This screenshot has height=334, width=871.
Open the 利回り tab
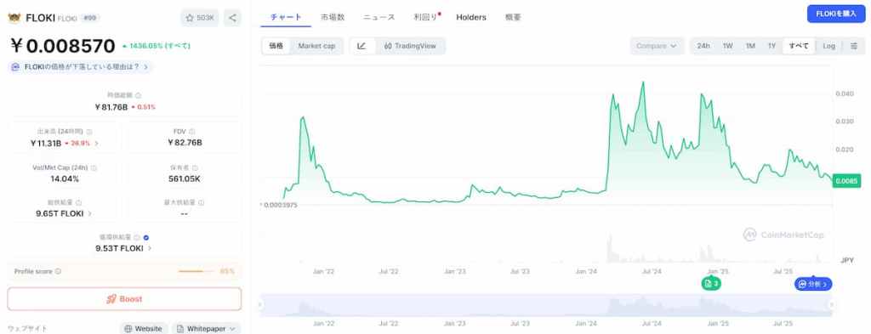pos(426,17)
